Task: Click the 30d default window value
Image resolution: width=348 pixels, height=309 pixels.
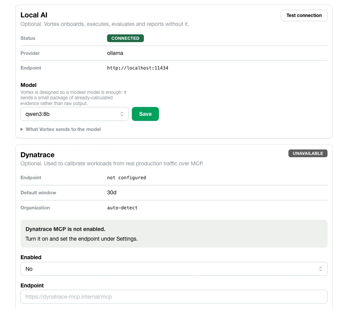Action: click(x=112, y=193)
